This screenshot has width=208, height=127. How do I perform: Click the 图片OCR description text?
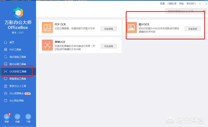(x=159, y=30)
